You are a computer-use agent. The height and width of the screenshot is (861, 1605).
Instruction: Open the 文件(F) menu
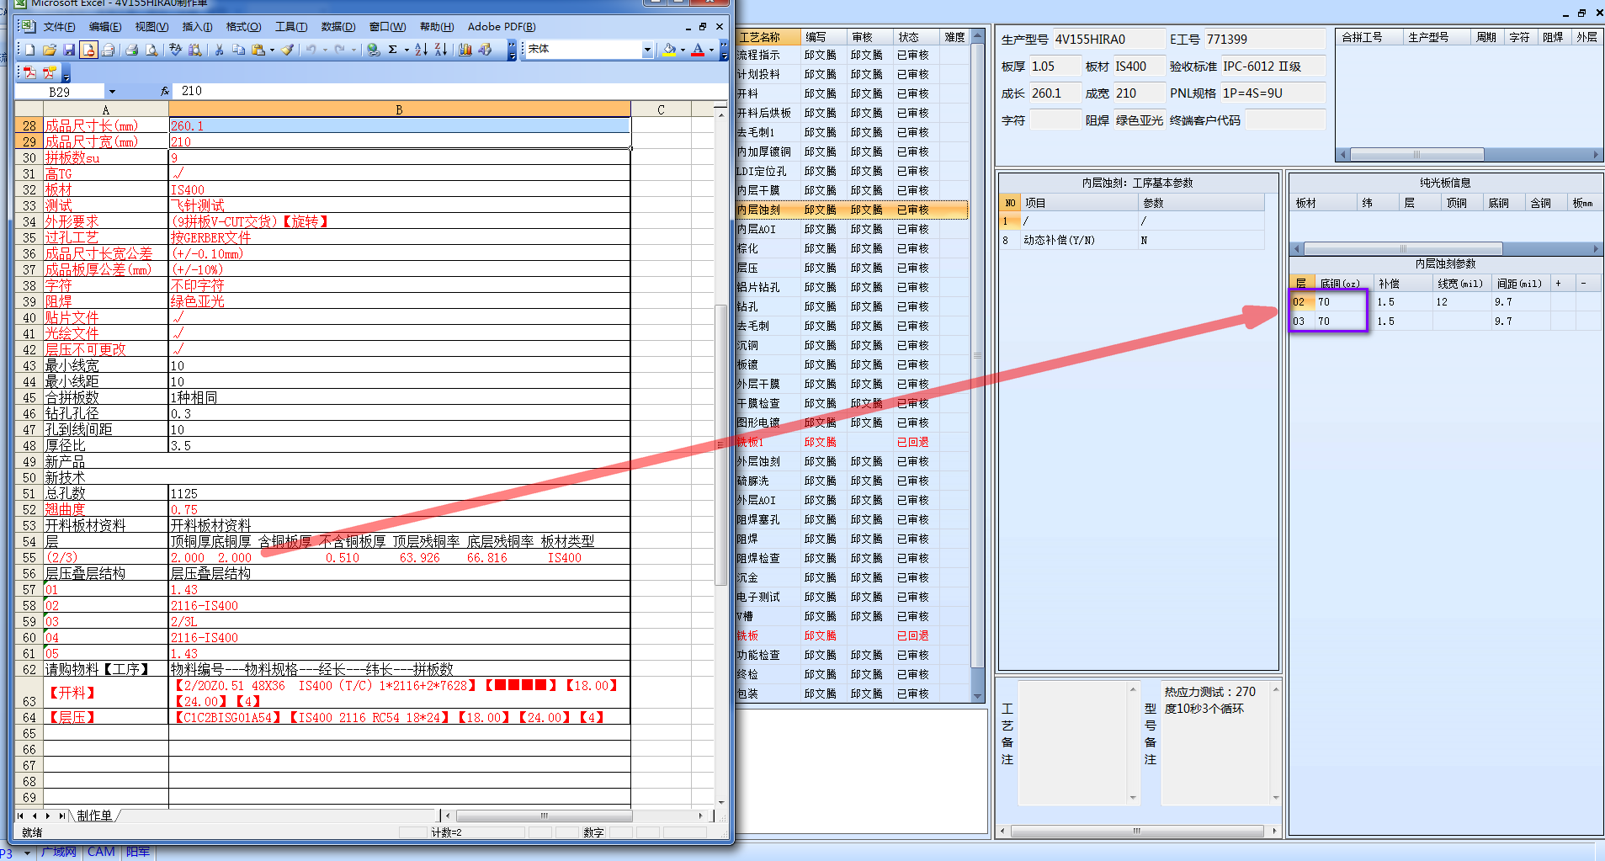(x=59, y=26)
